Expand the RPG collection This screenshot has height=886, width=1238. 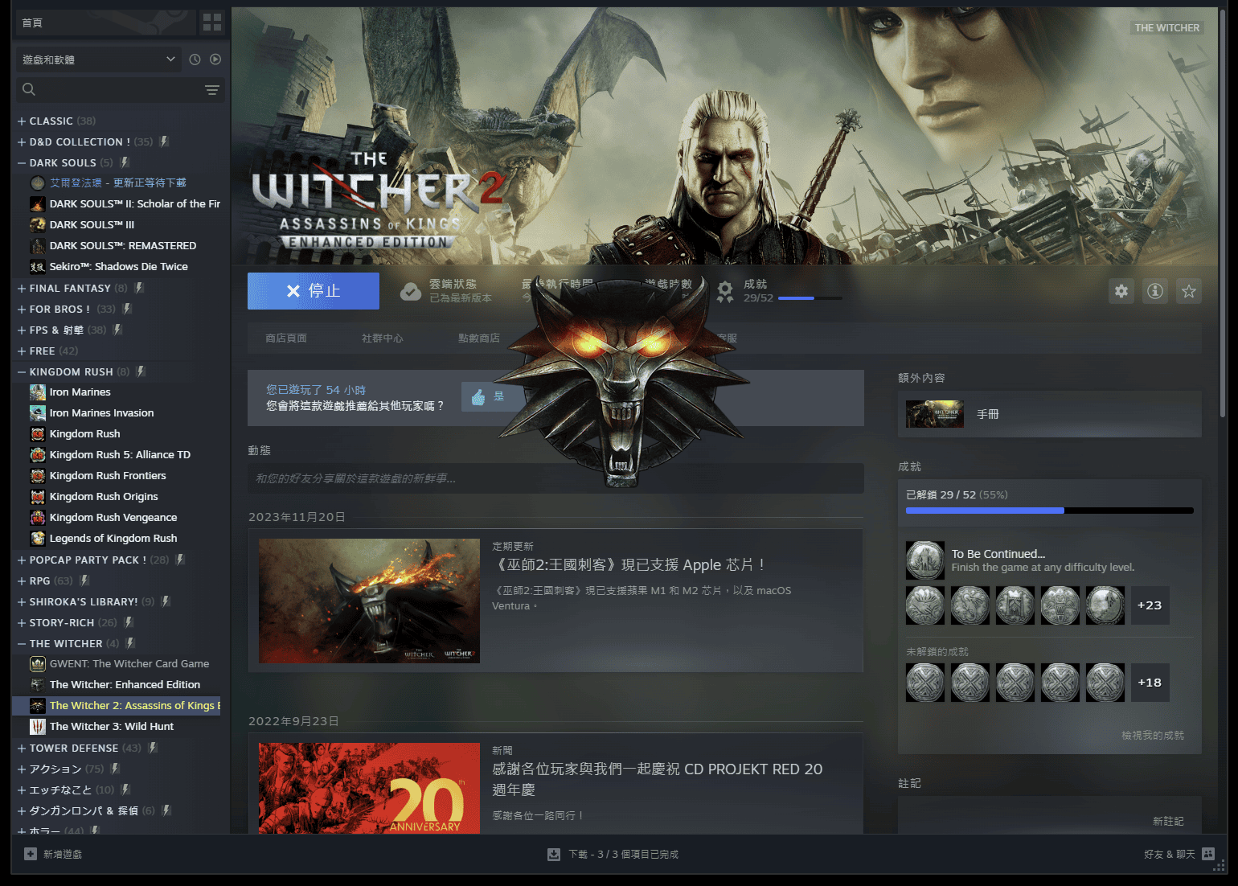[x=22, y=581]
